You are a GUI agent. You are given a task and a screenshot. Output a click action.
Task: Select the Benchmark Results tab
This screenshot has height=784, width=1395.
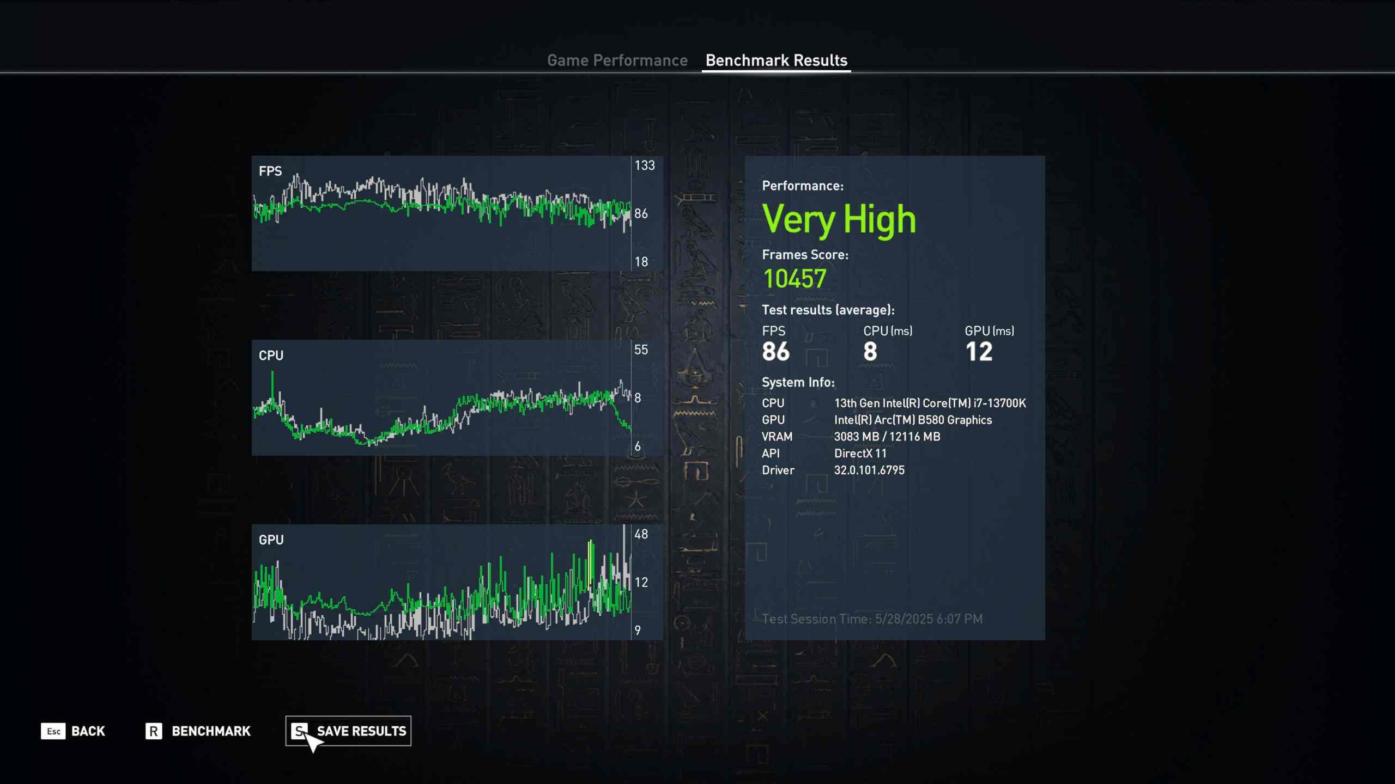776,60
